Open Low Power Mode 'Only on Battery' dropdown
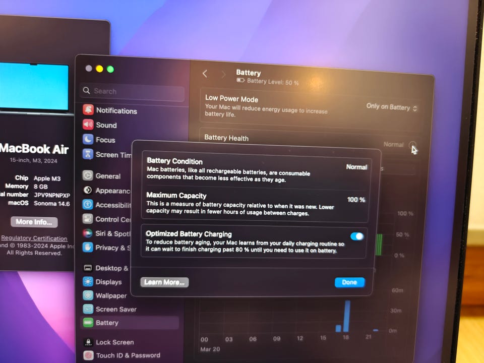This screenshot has height=363, width=484. [x=391, y=107]
